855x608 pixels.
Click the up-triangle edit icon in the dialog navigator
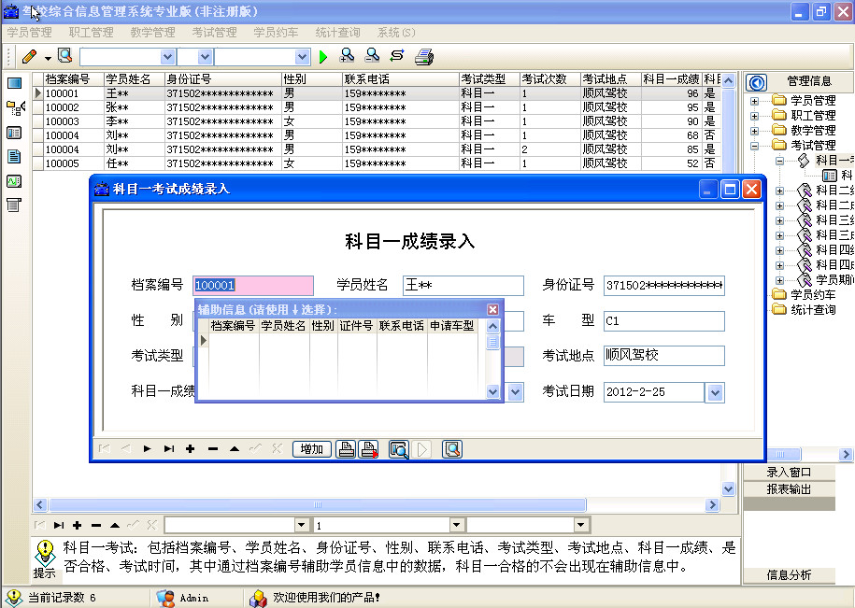235,449
